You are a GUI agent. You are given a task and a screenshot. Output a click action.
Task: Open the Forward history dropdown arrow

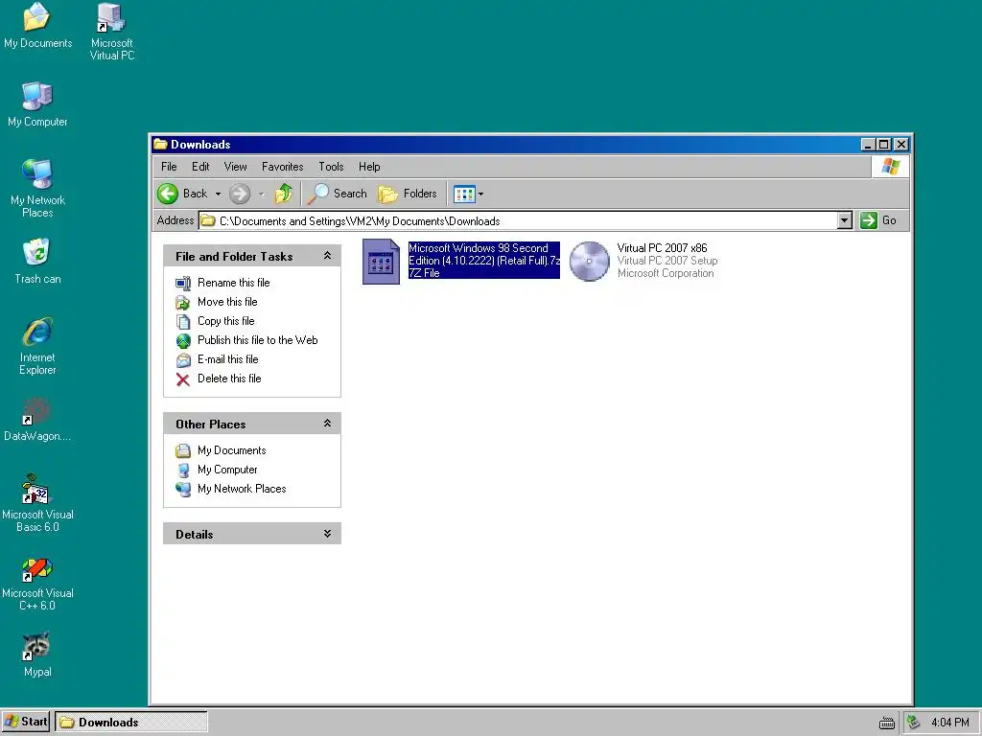262,194
